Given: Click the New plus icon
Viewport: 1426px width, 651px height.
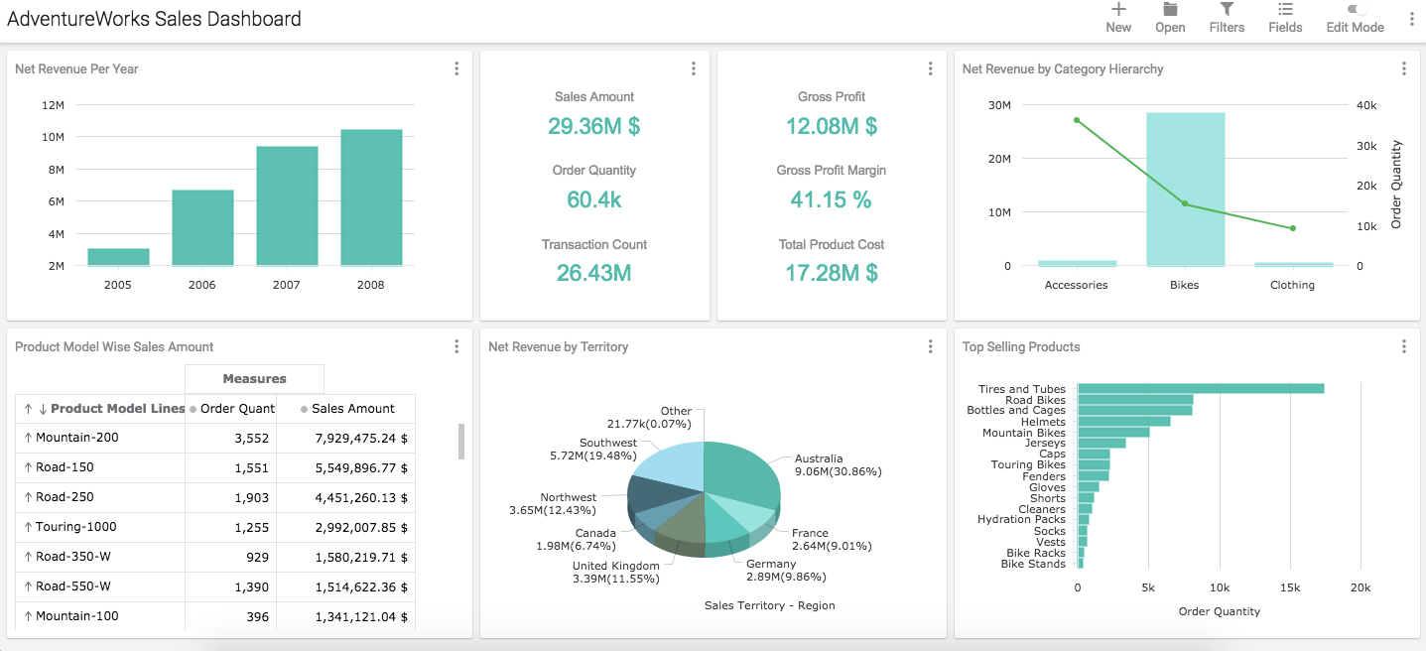Looking at the screenshot, I should (1118, 9).
